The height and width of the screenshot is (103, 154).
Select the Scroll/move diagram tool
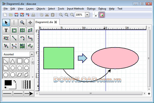click(30, 23)
